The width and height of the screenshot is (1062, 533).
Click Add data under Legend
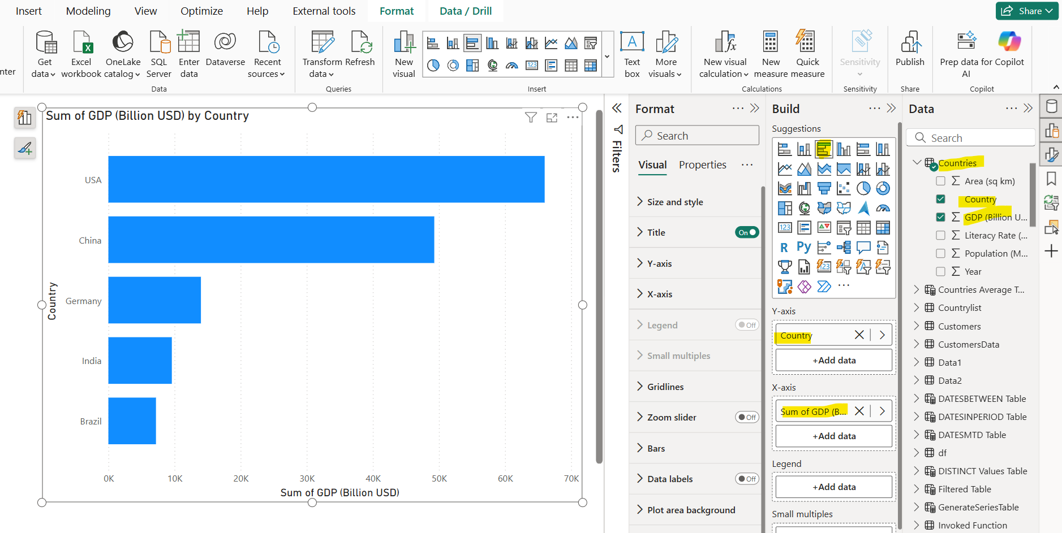click(833, 486)
